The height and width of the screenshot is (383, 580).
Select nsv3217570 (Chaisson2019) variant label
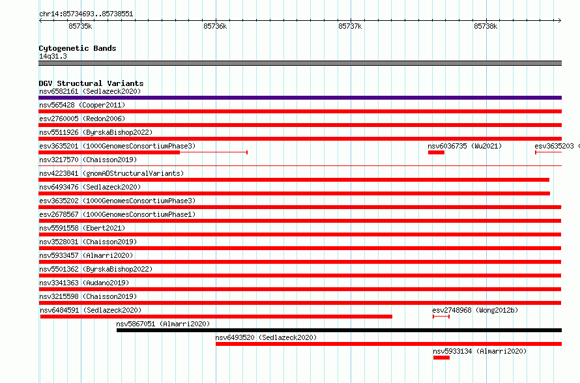pos(88,160)
